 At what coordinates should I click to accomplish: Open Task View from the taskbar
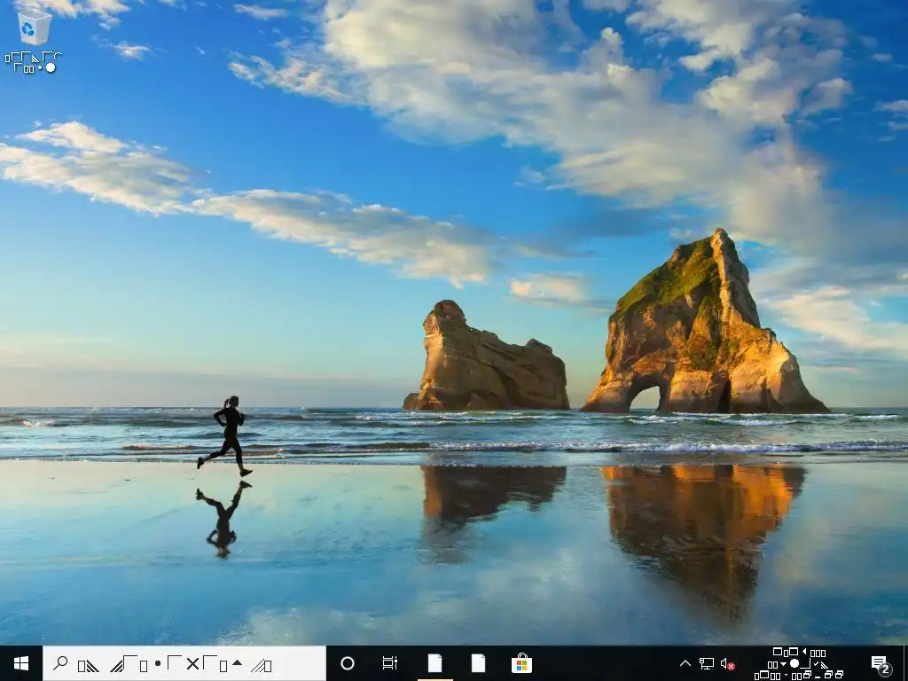390,663
